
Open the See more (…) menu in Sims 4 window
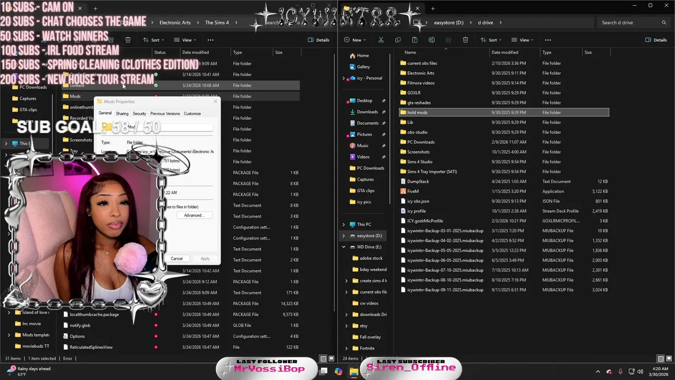(210, 40)
